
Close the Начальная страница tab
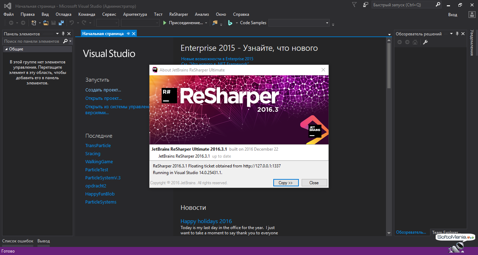[x=133, y=34]
